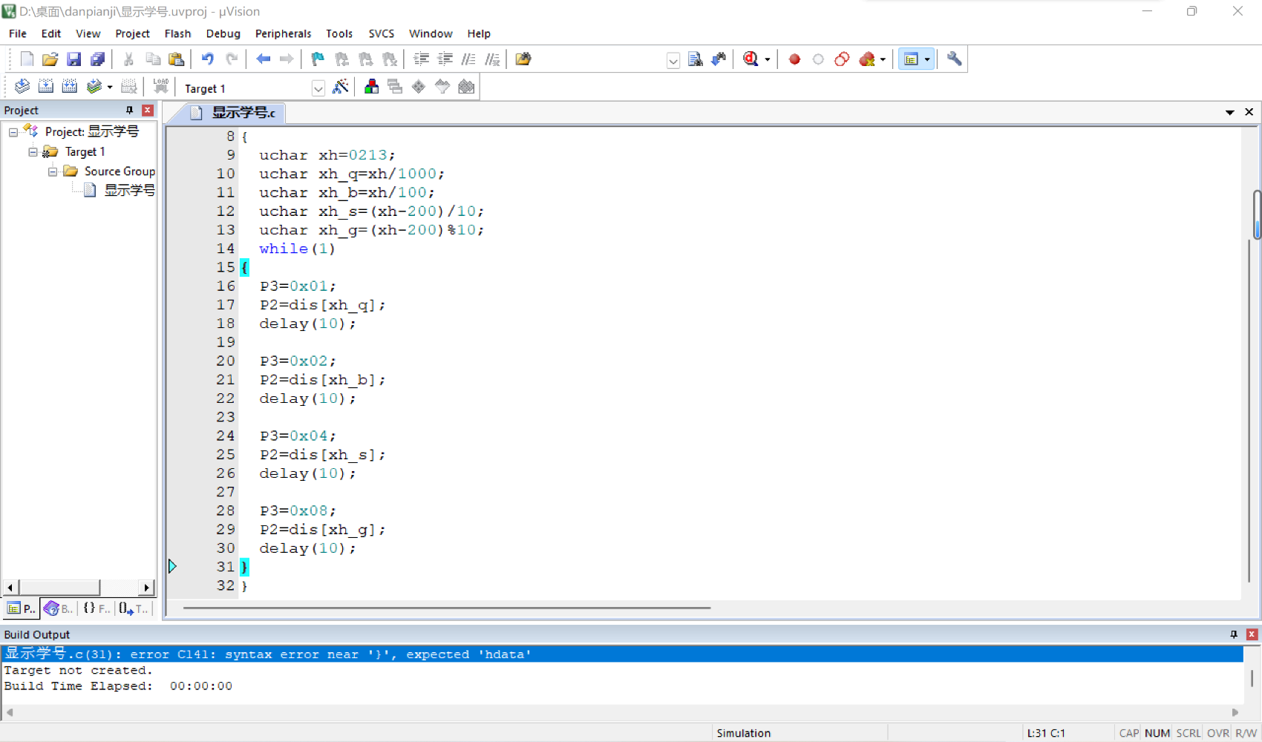
Task: Open the Target 1 dropdown
Action: click(318, 88)
